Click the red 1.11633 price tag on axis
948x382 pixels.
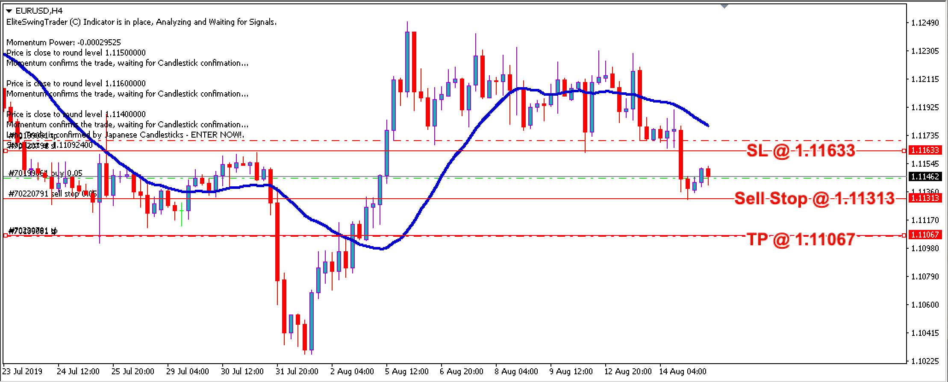pos(925,150)
